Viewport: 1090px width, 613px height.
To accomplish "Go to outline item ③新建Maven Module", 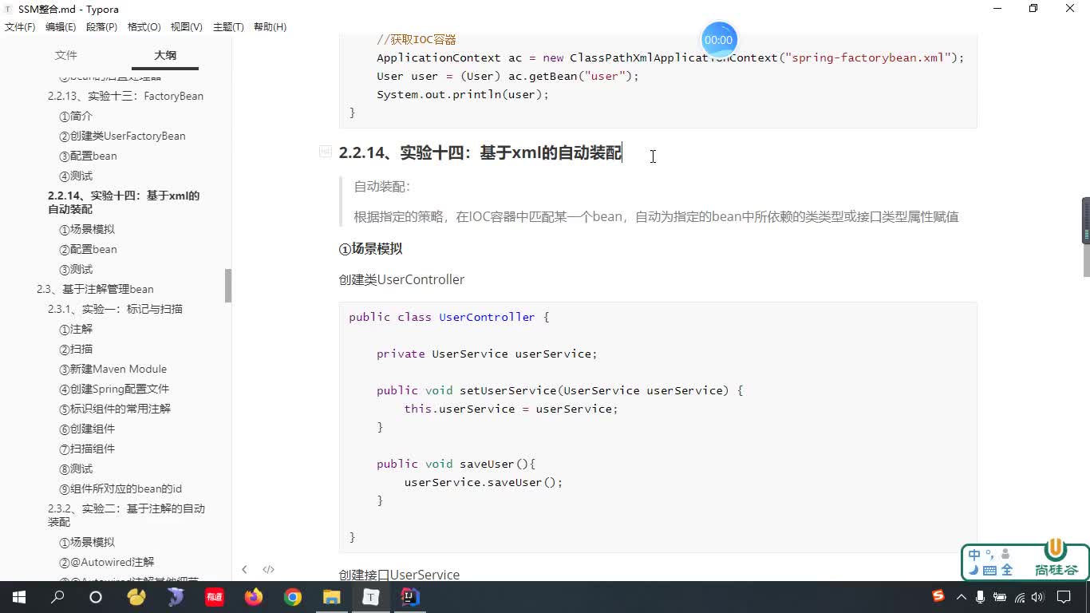I will (x=113, y=369).
